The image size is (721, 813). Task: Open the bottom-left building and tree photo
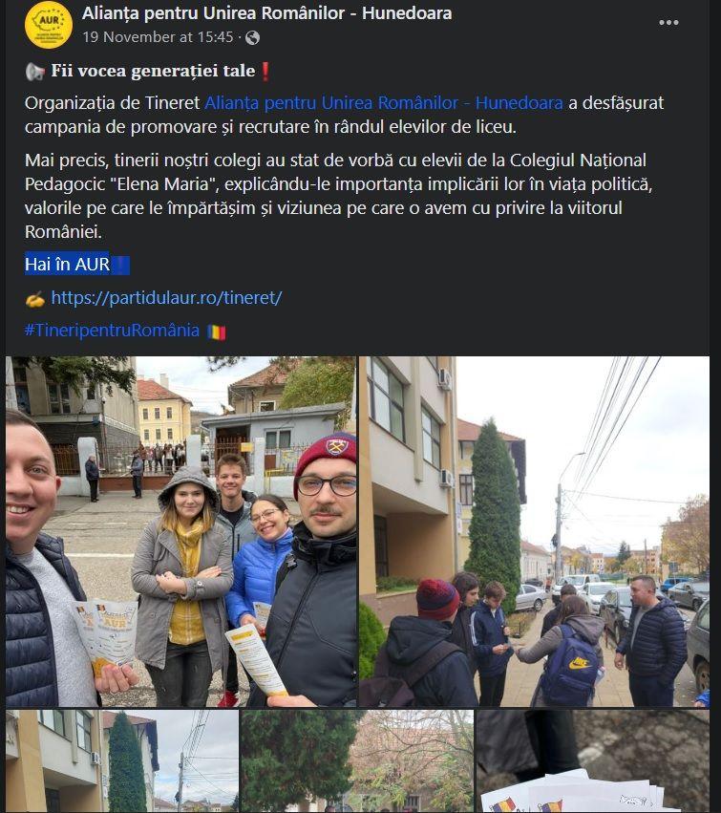click(122, 761)
